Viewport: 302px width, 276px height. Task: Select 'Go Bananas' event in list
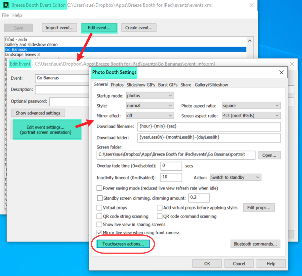pyautogui.click(x=125, y=49)
